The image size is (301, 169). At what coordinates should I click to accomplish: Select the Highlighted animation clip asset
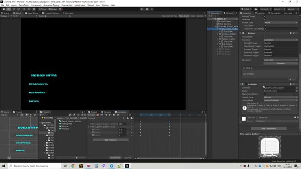coord(66,124)
